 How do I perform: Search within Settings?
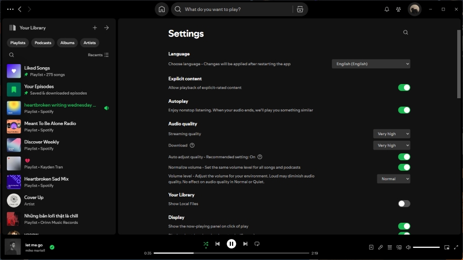[x=406, y=33]
